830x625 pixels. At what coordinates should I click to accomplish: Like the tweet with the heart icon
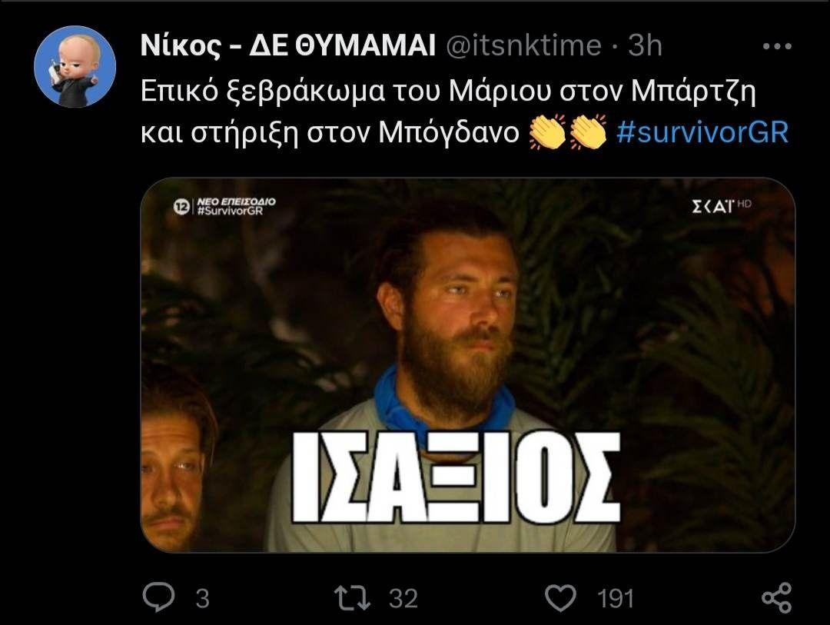click(x=560, y=598)
